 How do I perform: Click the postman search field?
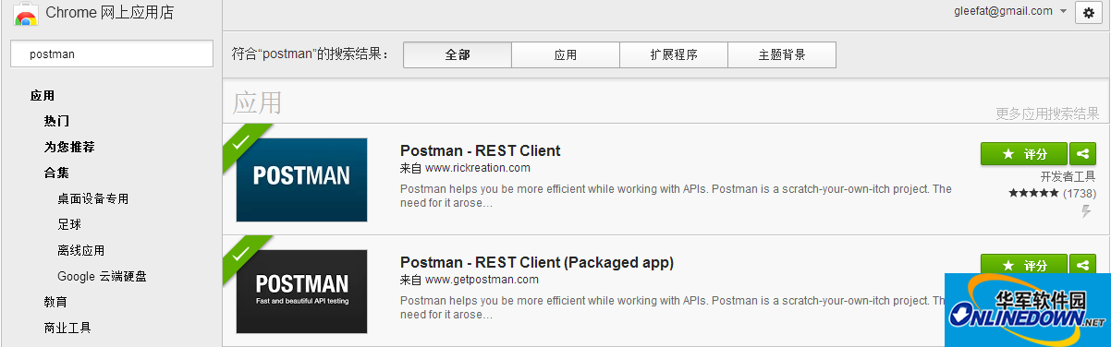[112, 54]
